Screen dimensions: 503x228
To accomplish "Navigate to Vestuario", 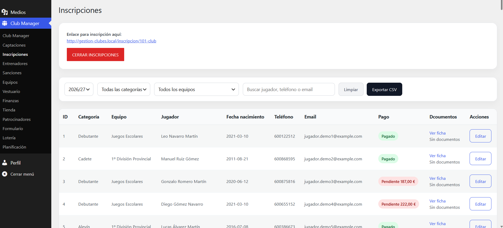I will [11, 91].
